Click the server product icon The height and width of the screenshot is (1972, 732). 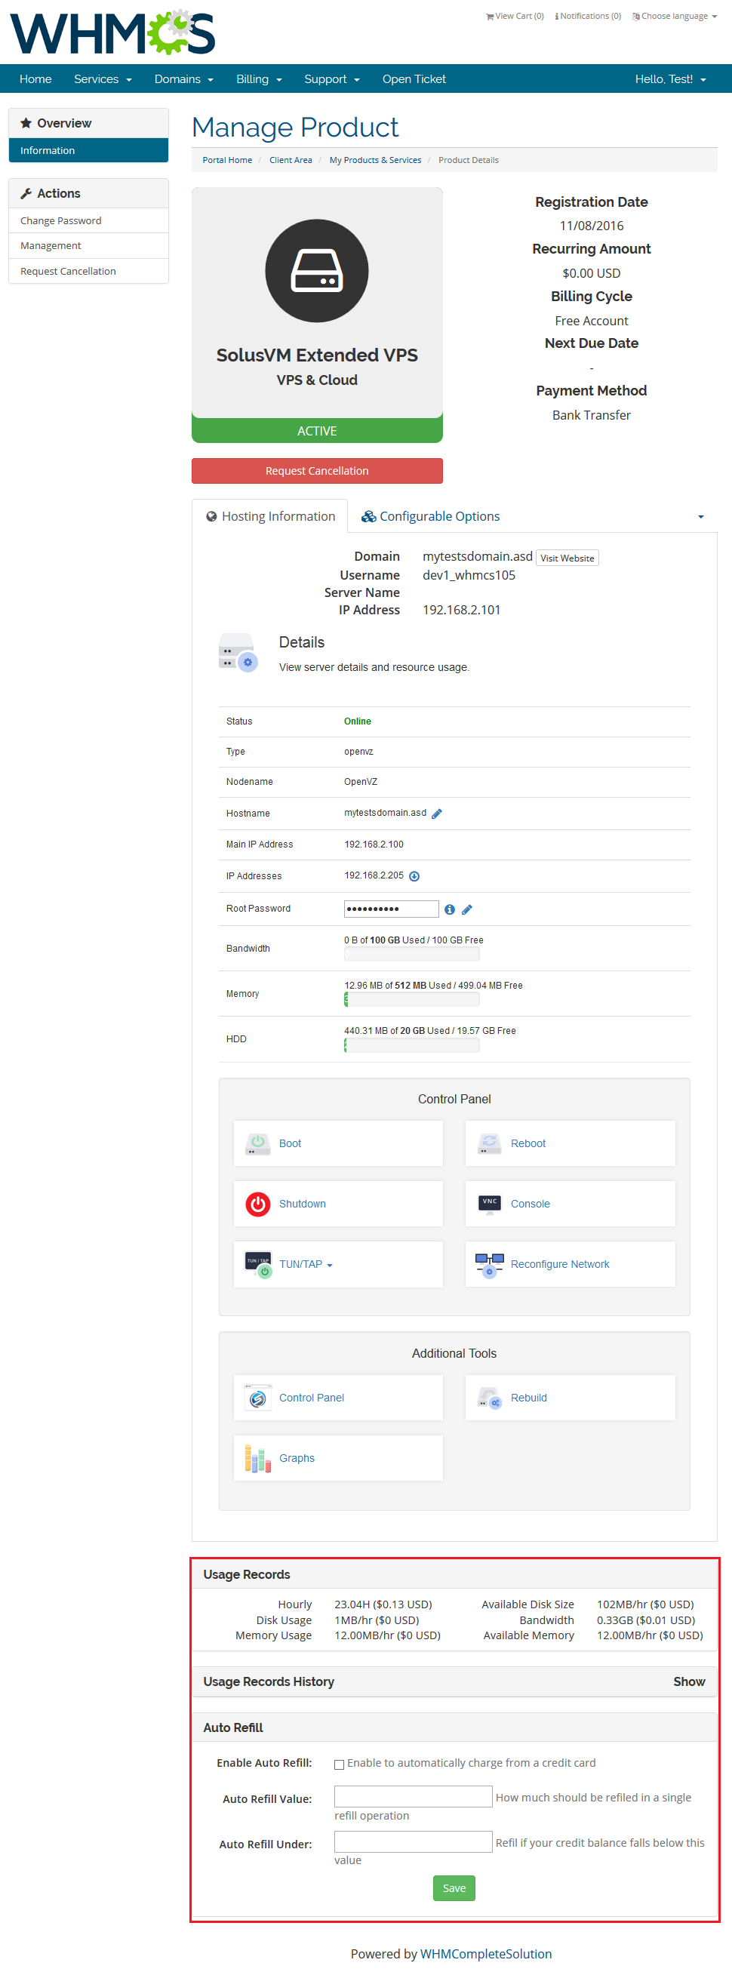click(316, 271)
